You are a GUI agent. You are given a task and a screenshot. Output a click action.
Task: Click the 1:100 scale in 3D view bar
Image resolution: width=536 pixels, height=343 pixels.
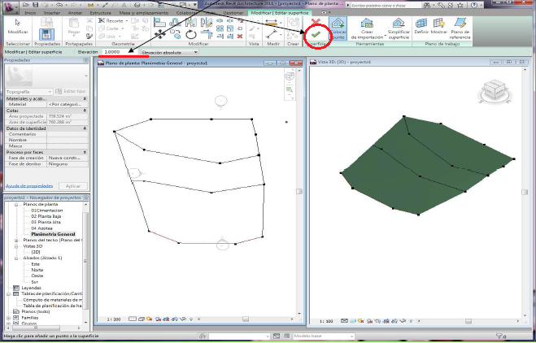click(326, 322)
